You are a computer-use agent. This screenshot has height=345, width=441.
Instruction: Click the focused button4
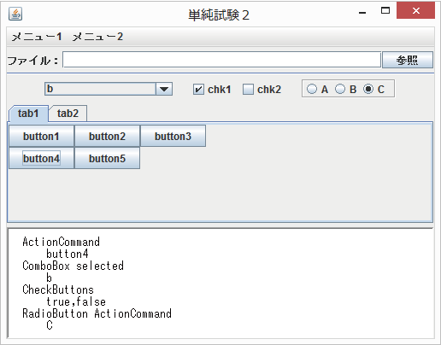point(41,158)
